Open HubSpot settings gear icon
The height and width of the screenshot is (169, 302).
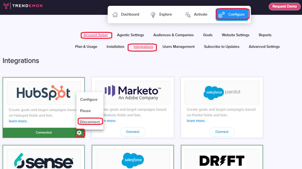[79, 132]
